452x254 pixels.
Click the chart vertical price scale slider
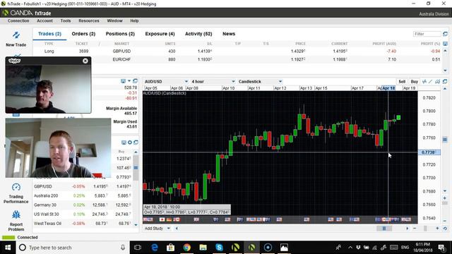click(445, 140)
